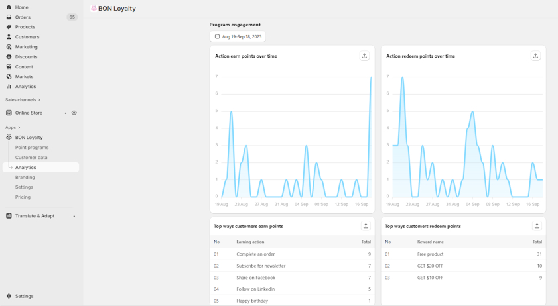
Task: Expand the Sales channels section
Action: (x=23, y=100)
